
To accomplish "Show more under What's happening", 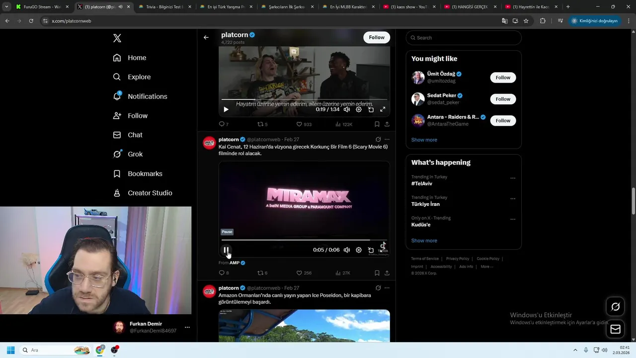I will 424,241.
